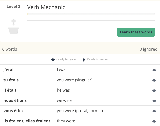Click the seed icon for "il était"
This screenshot has width=160, height=126.
pyautogui.click(x=154, y=90)
